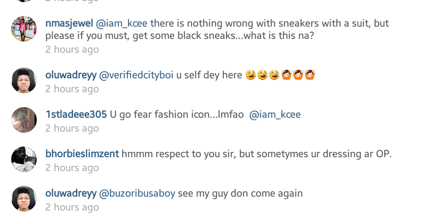Open the @verifiedcityboi mention

(x=136, y=75)
